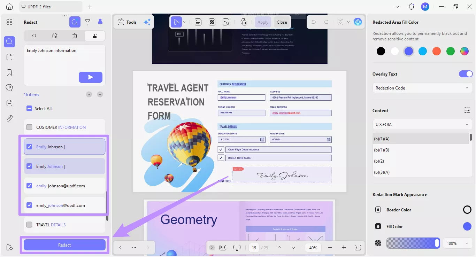Click the Apply button
Screen dimensions: 476x257
click(263, 22)
